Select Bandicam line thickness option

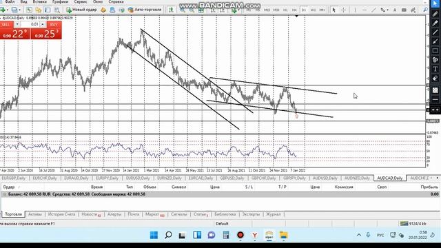tap(435, 99)
